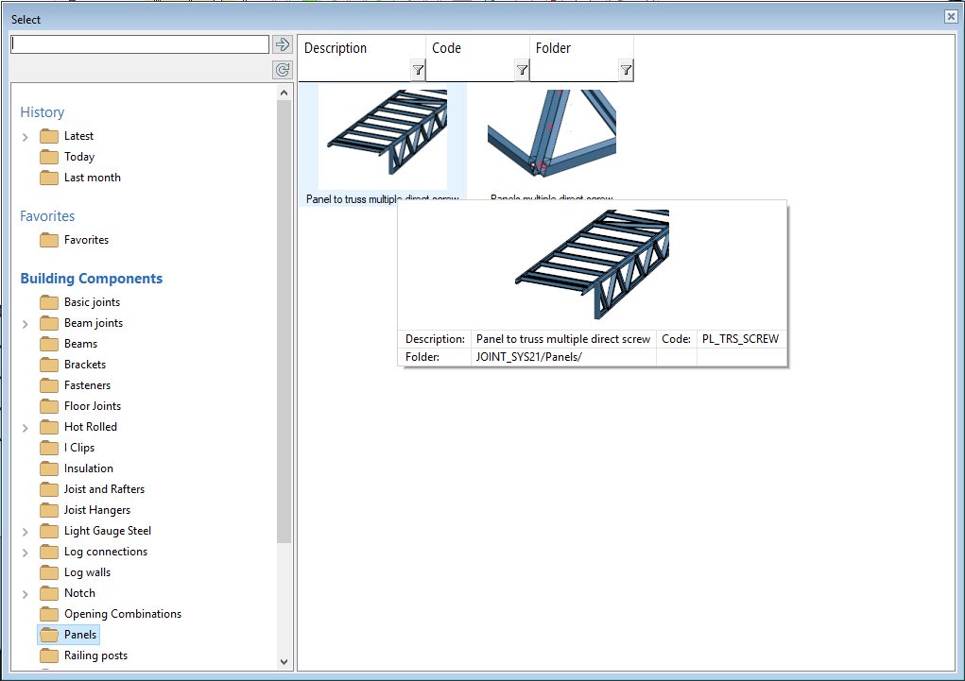The width and height of the screenshot is (965, 681).
Task: Select the Basic joints folder
Action: 92,302
